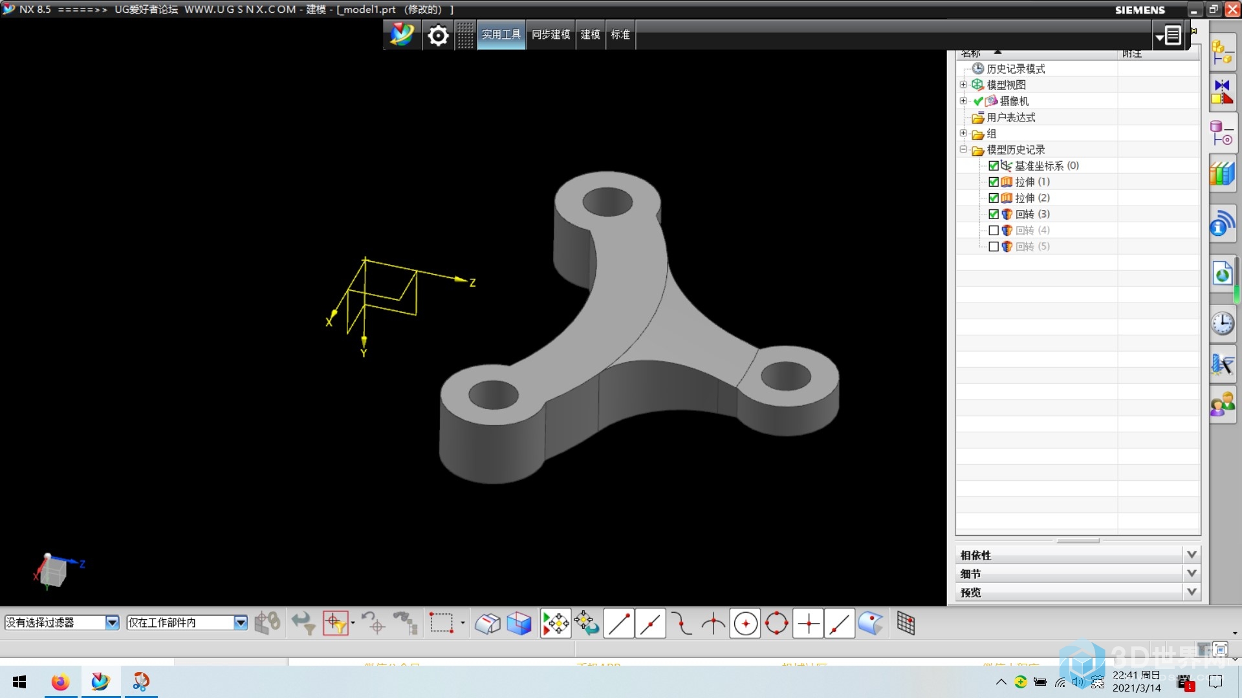Open the rectangle selection mode dropdown arrow

463,623
